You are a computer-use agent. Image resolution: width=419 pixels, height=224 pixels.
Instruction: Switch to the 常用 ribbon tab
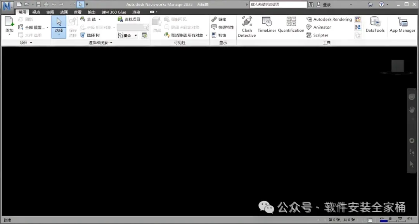click(x=23, y=12)
